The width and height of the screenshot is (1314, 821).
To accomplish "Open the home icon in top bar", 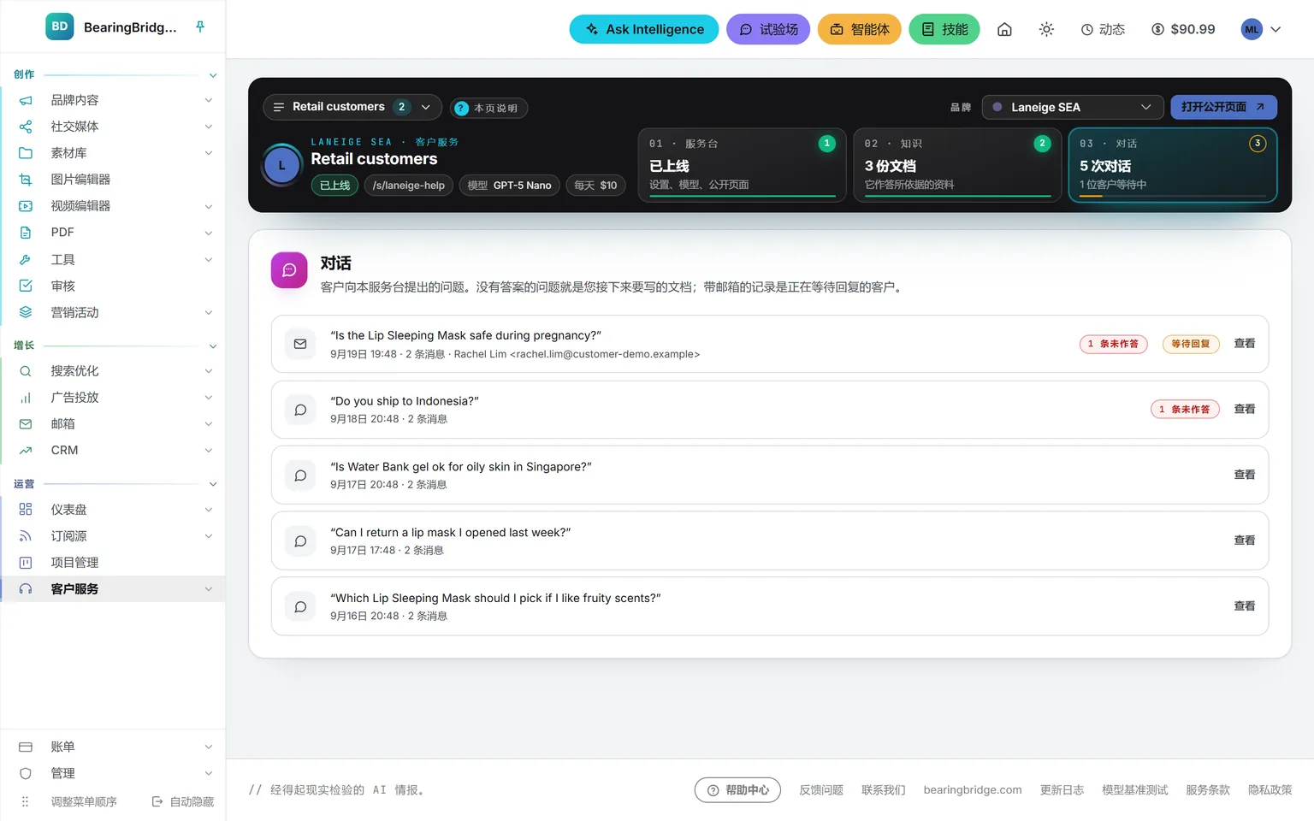I will (1004, 29).
